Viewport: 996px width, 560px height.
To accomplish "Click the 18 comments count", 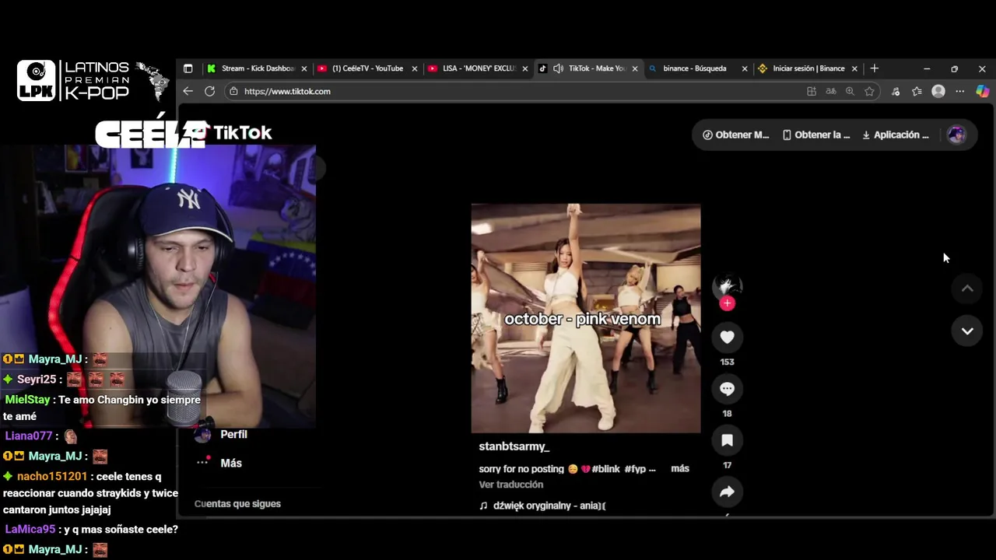I will tap(727, 414).
